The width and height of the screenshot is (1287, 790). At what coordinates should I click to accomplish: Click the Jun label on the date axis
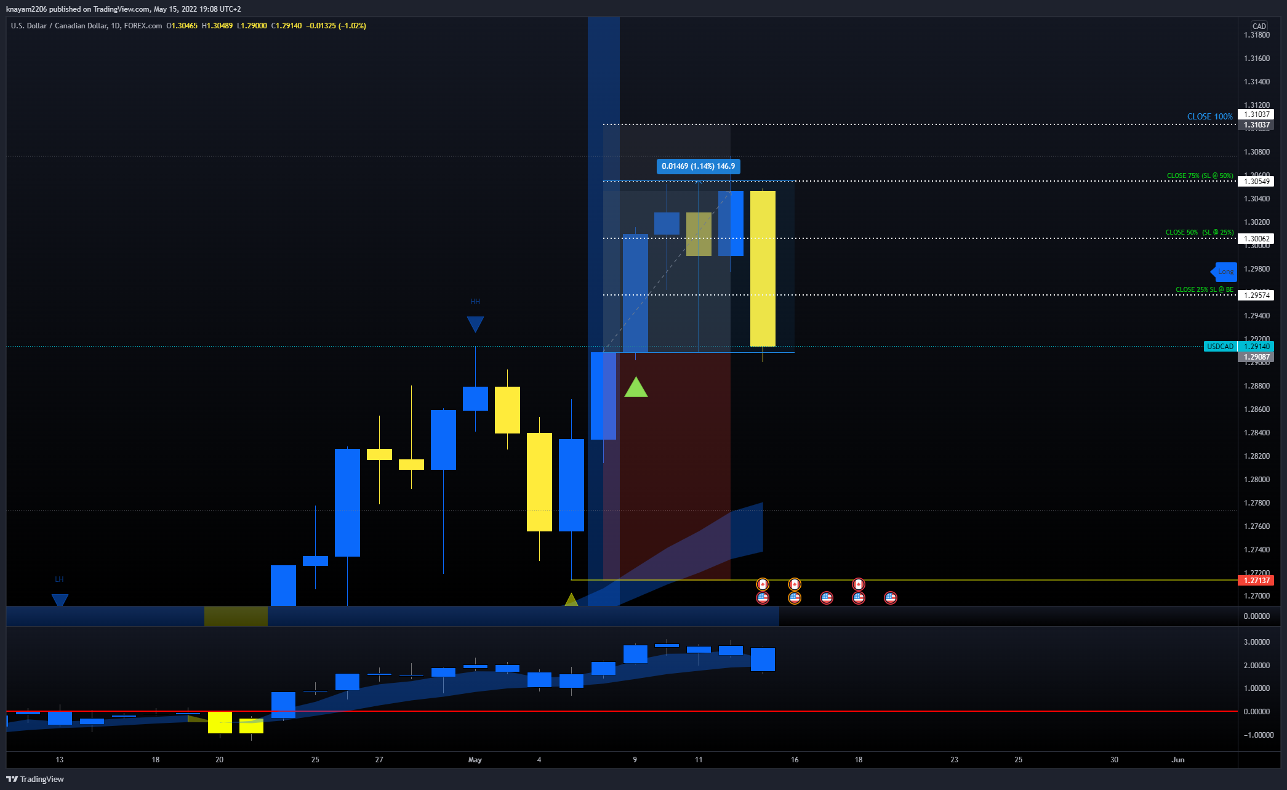(x=1178, y=759)
